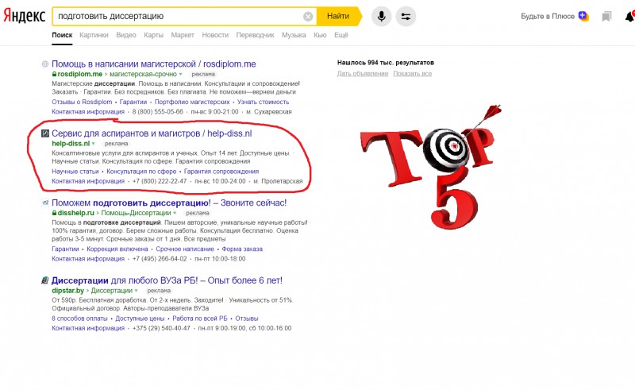The image size is (635, 390).
Task: Open Форма заказа sitelink
Action: 242,249
